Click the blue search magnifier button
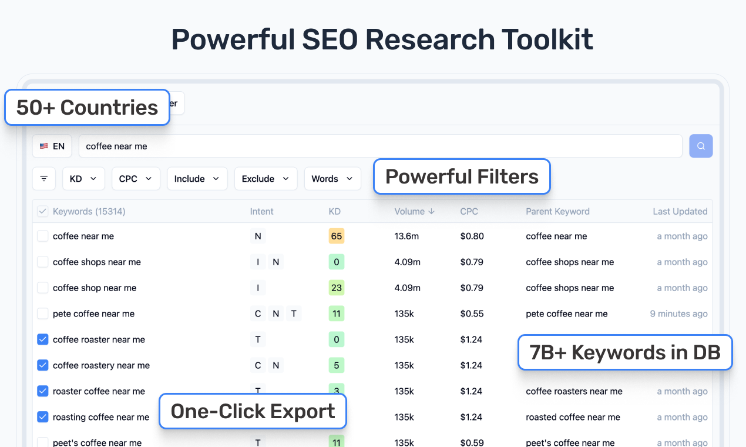 click(701, 146)
